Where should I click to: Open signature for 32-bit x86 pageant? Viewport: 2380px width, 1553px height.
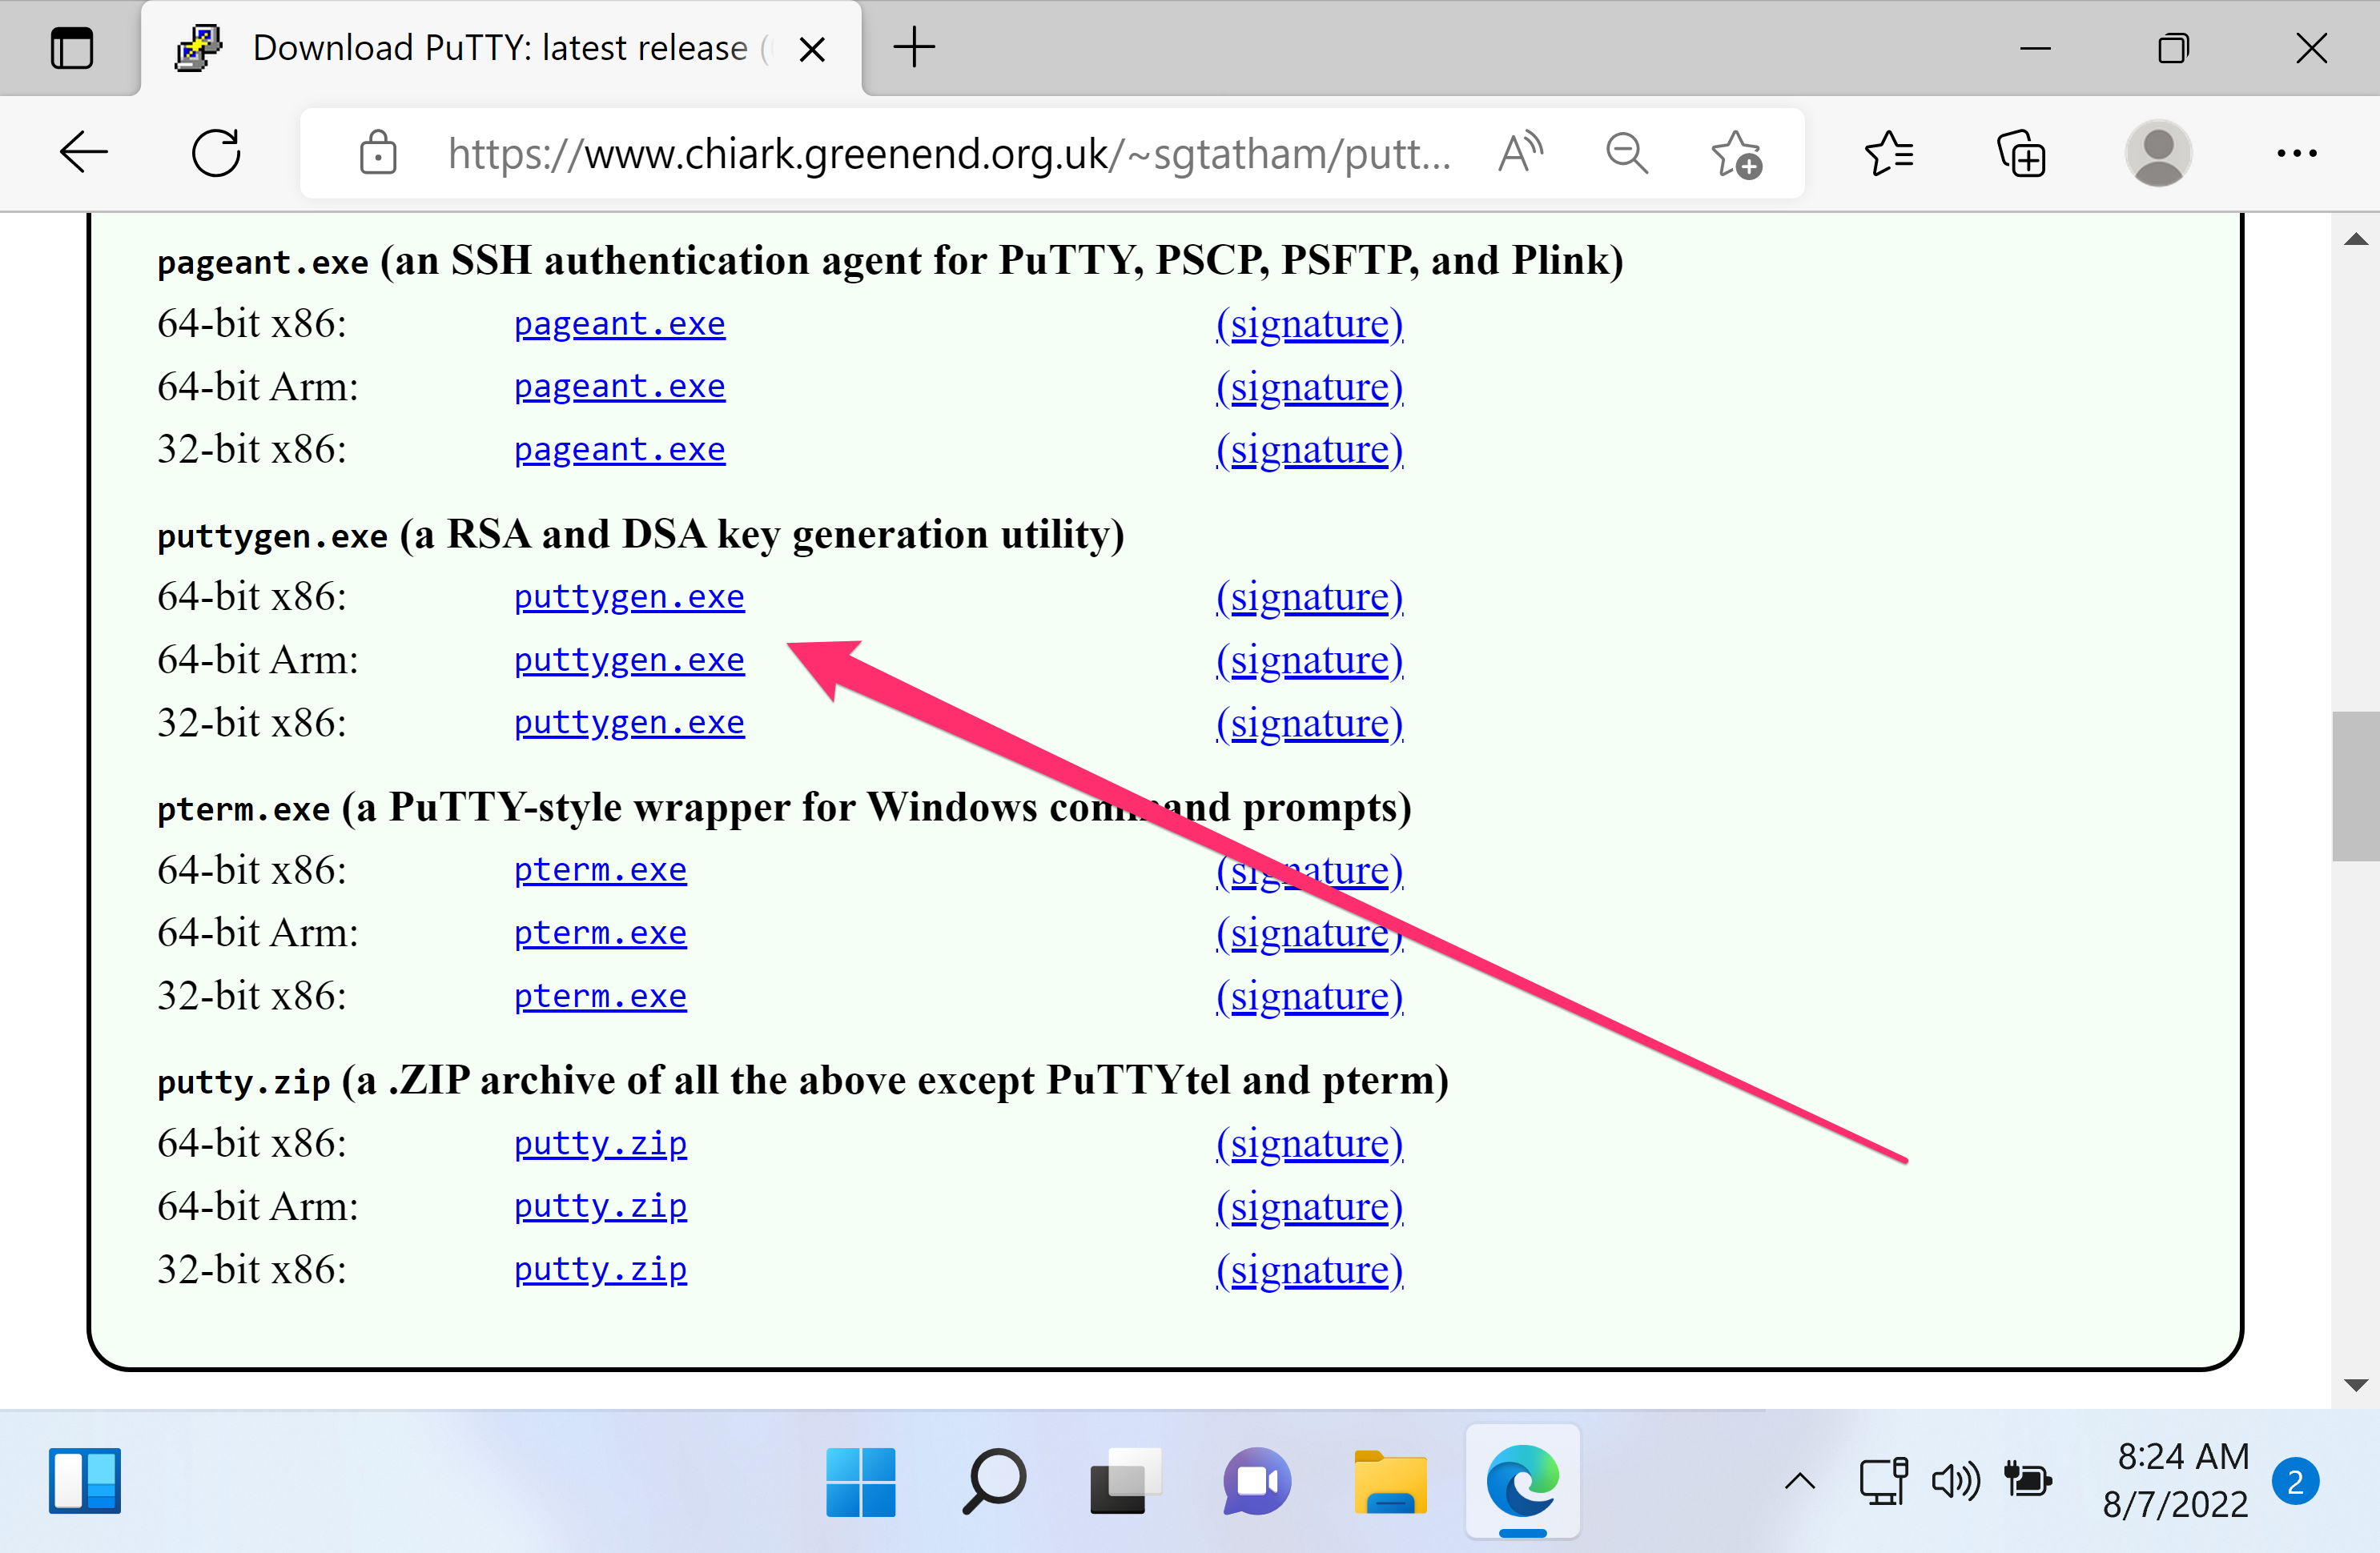tap(1309, 451)
